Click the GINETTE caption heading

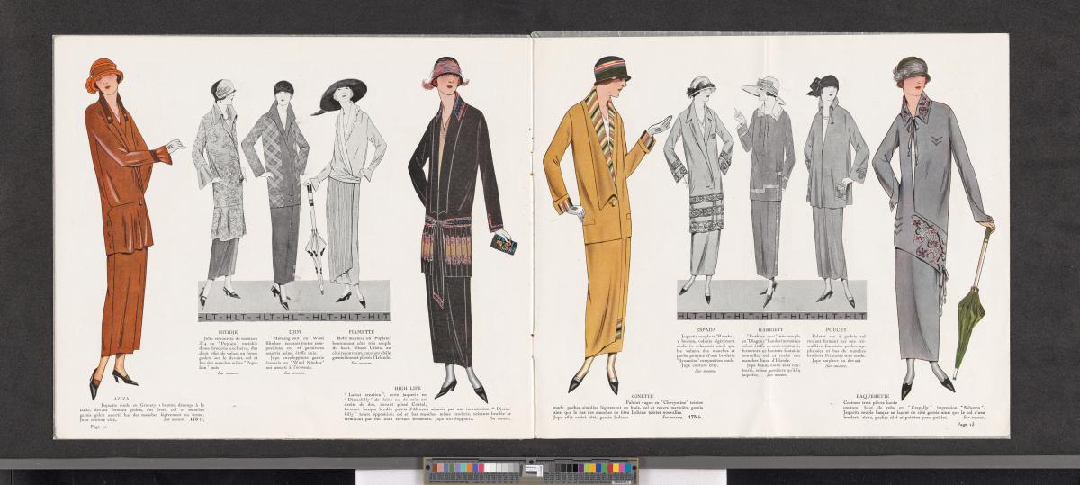coord(592,394)
